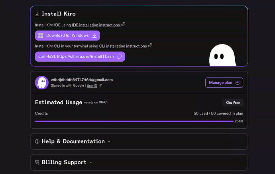Click the Help & Documentation heading
275x174 pixels.
[73, 141]
